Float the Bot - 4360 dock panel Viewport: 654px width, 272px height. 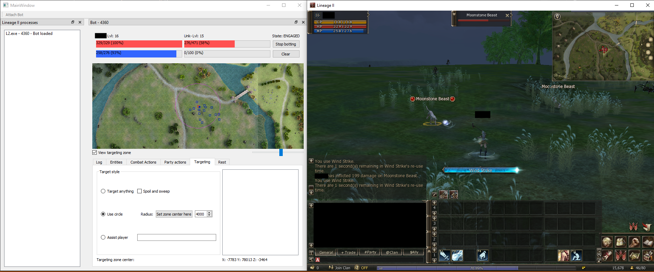[x=296, y=22]
